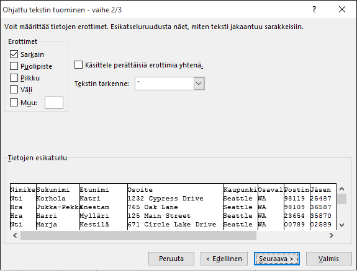The width and height of the screenshot is (357, 271).
Task: Click inside the Tekstin tarkenne combo box
Action: coord(165,84)
